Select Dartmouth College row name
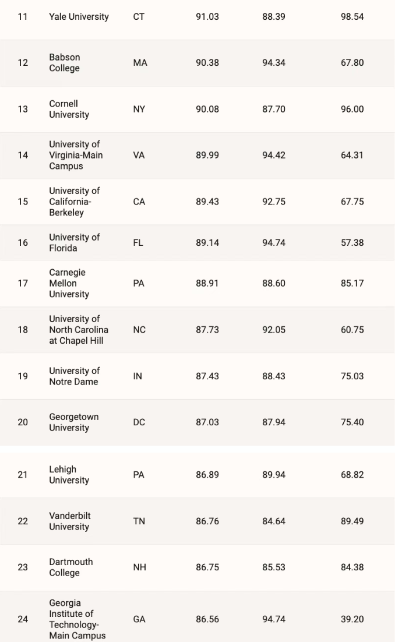Viewport: 395px width, 642px height. point(71,567)
